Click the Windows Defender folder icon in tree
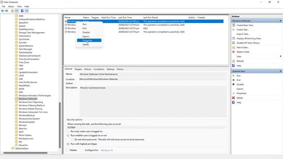The image size is (283, 159). tap(16, 98)
